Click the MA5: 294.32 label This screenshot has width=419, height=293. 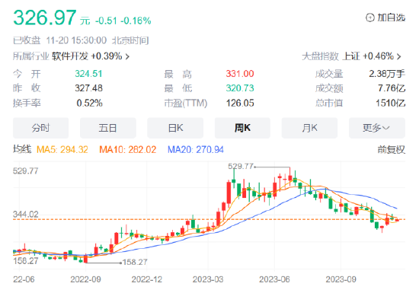point(62,150)
